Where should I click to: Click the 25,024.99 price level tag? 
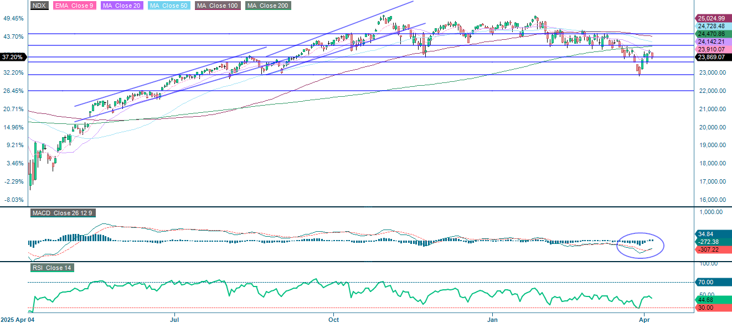[x=712, y=18]
